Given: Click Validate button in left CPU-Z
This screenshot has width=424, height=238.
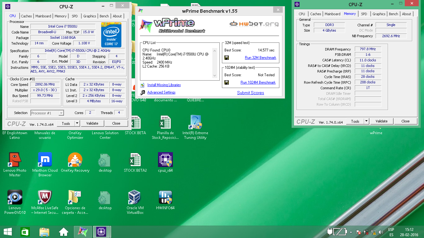Looking at the screenshot, I should pyautogui.click(x=92, y=123).
